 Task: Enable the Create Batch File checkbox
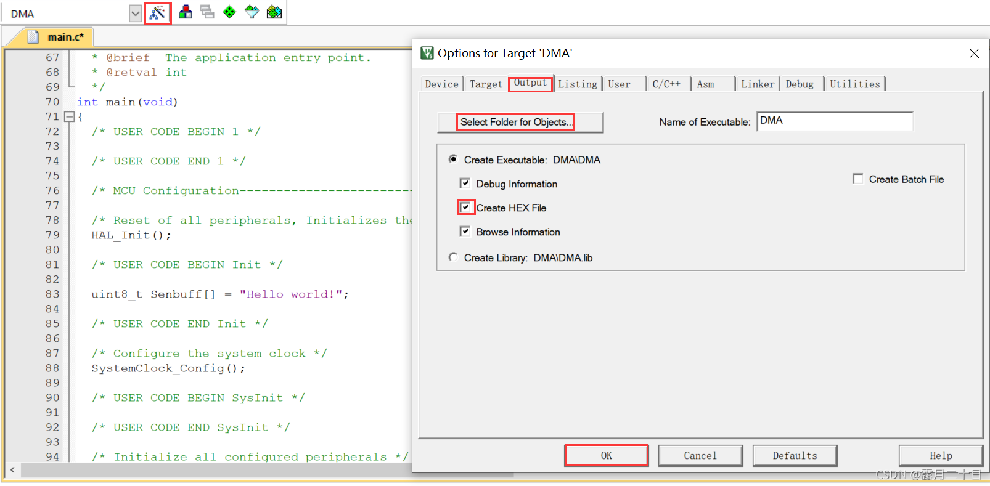coord(857,179)
